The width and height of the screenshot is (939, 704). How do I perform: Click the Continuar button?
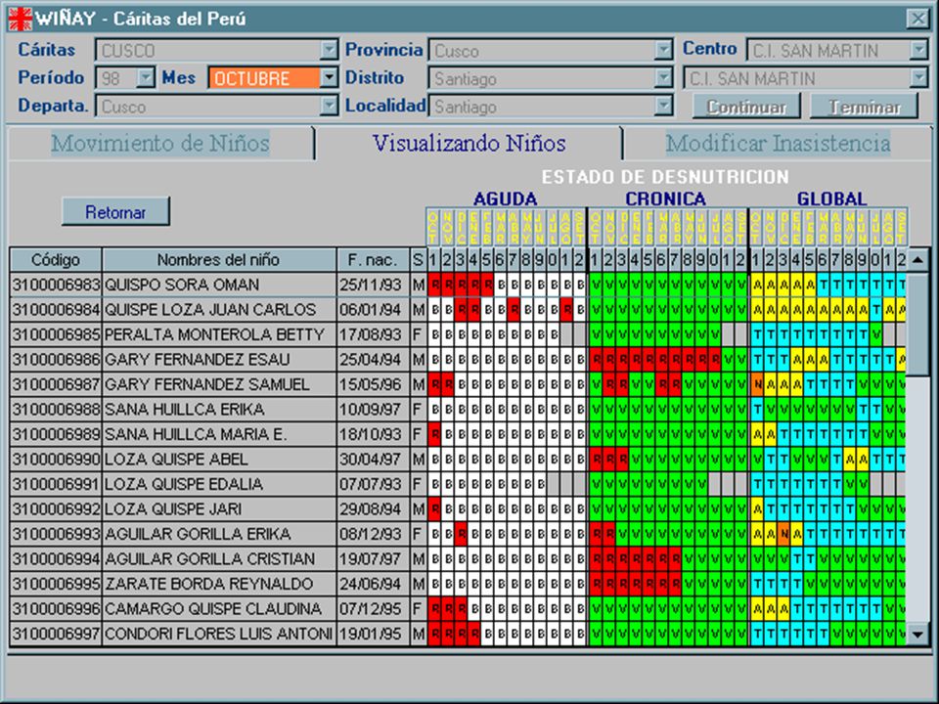(746, 107)
